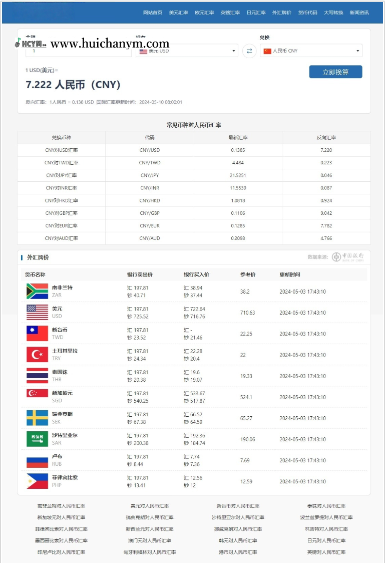Click the 波兰兹罗提对人民币汇率 link

(326, 517)
